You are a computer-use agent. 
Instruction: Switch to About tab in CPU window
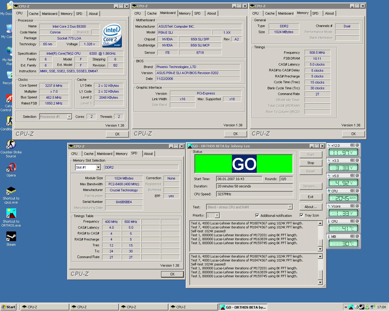pos(93,14)
